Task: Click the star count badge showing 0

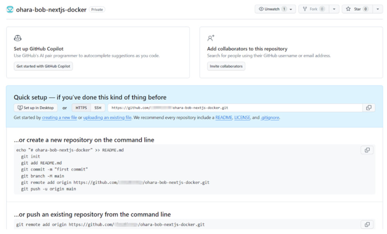Action: [x=366, y=9]
